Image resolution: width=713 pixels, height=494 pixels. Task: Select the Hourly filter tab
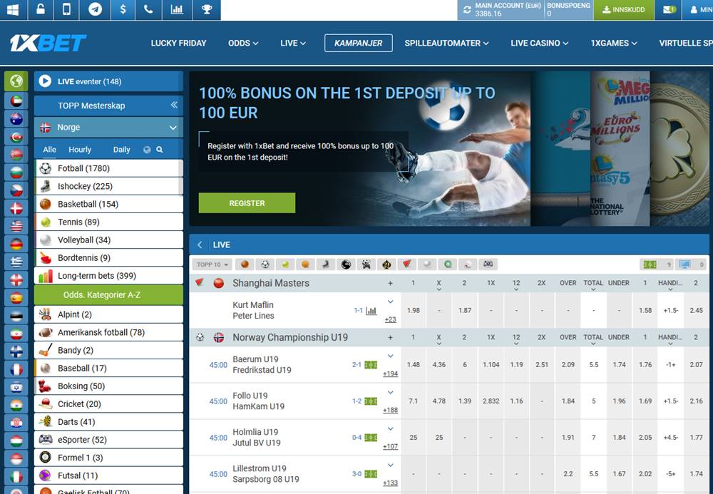coord(80,150)
